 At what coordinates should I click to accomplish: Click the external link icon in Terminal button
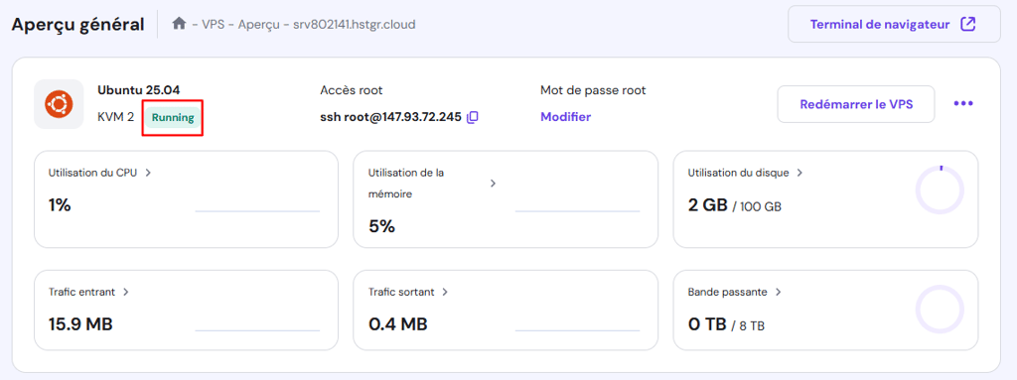pos(967,25)
